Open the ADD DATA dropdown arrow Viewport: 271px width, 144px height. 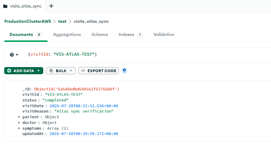point(39,71)
